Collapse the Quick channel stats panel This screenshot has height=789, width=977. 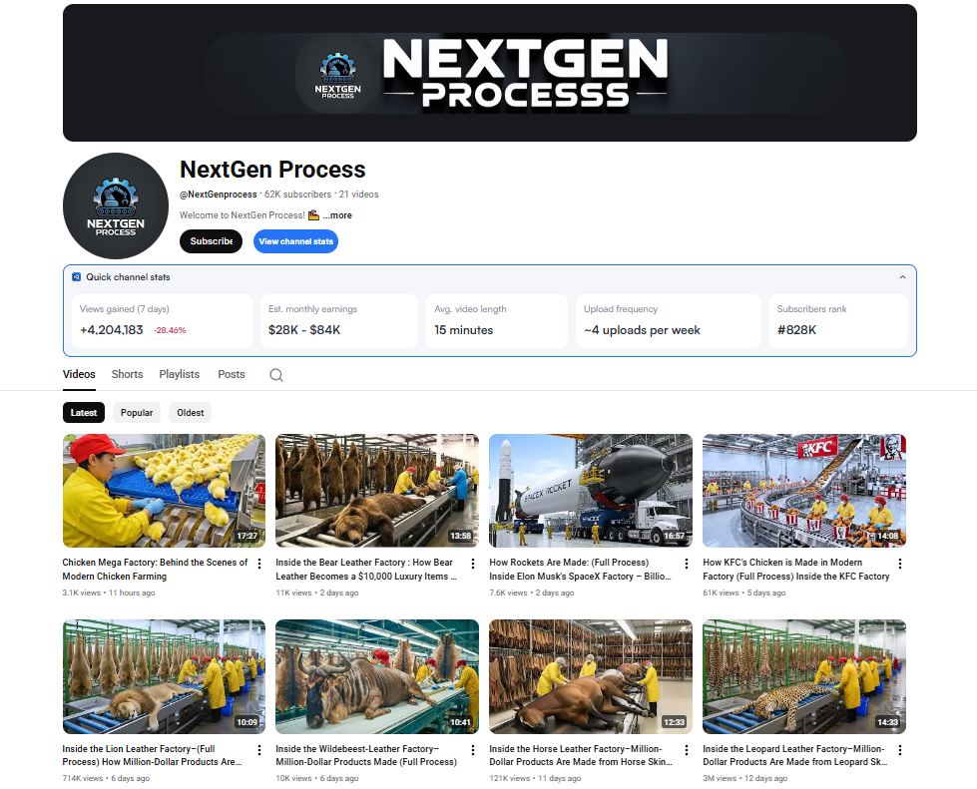(902, 277)
